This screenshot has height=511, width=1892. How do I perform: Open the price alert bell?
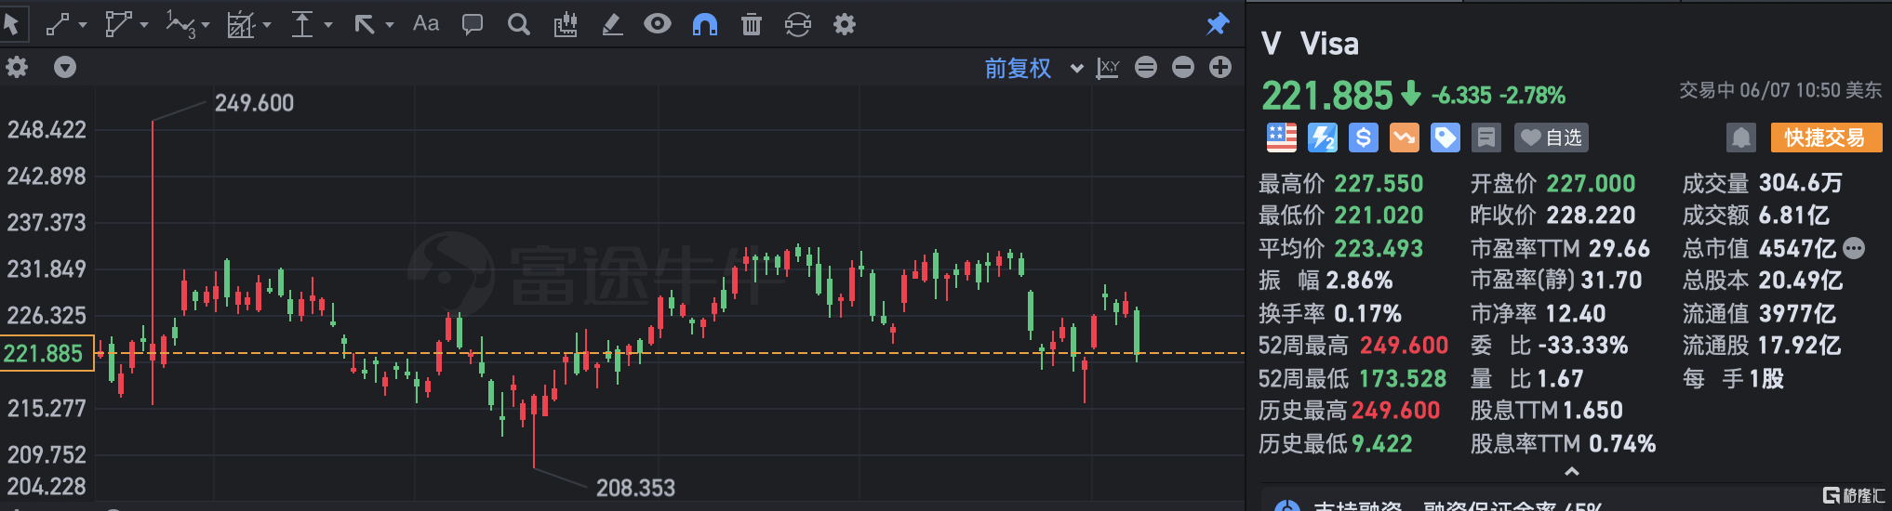point(1740,138)
